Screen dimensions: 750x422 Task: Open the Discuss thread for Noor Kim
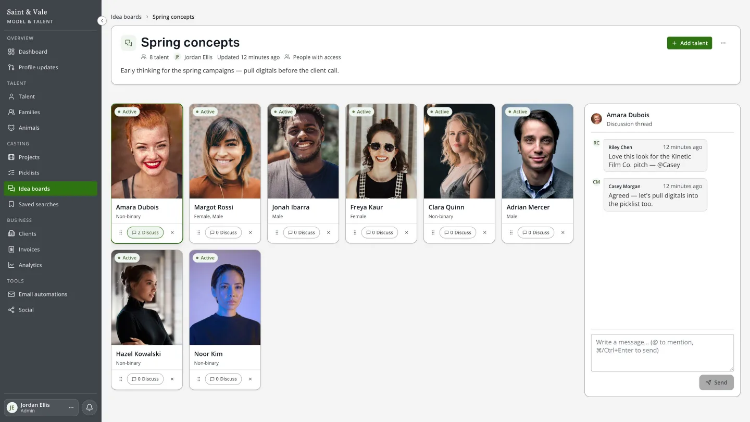pos(223,379)
